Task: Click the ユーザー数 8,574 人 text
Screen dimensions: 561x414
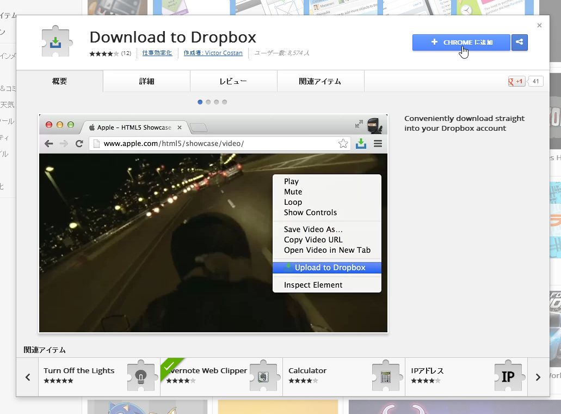Action: 281,53
